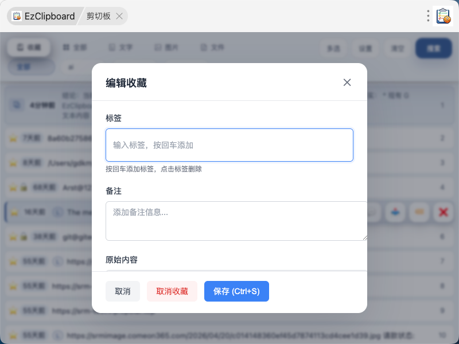This screenshot has height=344, width=459.
Task: Close the 剪切板 tab with its X
Action: [119, 16]
